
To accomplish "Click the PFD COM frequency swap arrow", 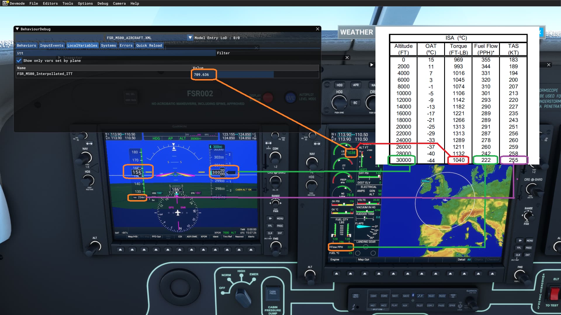I will click(x=268, y=143).
